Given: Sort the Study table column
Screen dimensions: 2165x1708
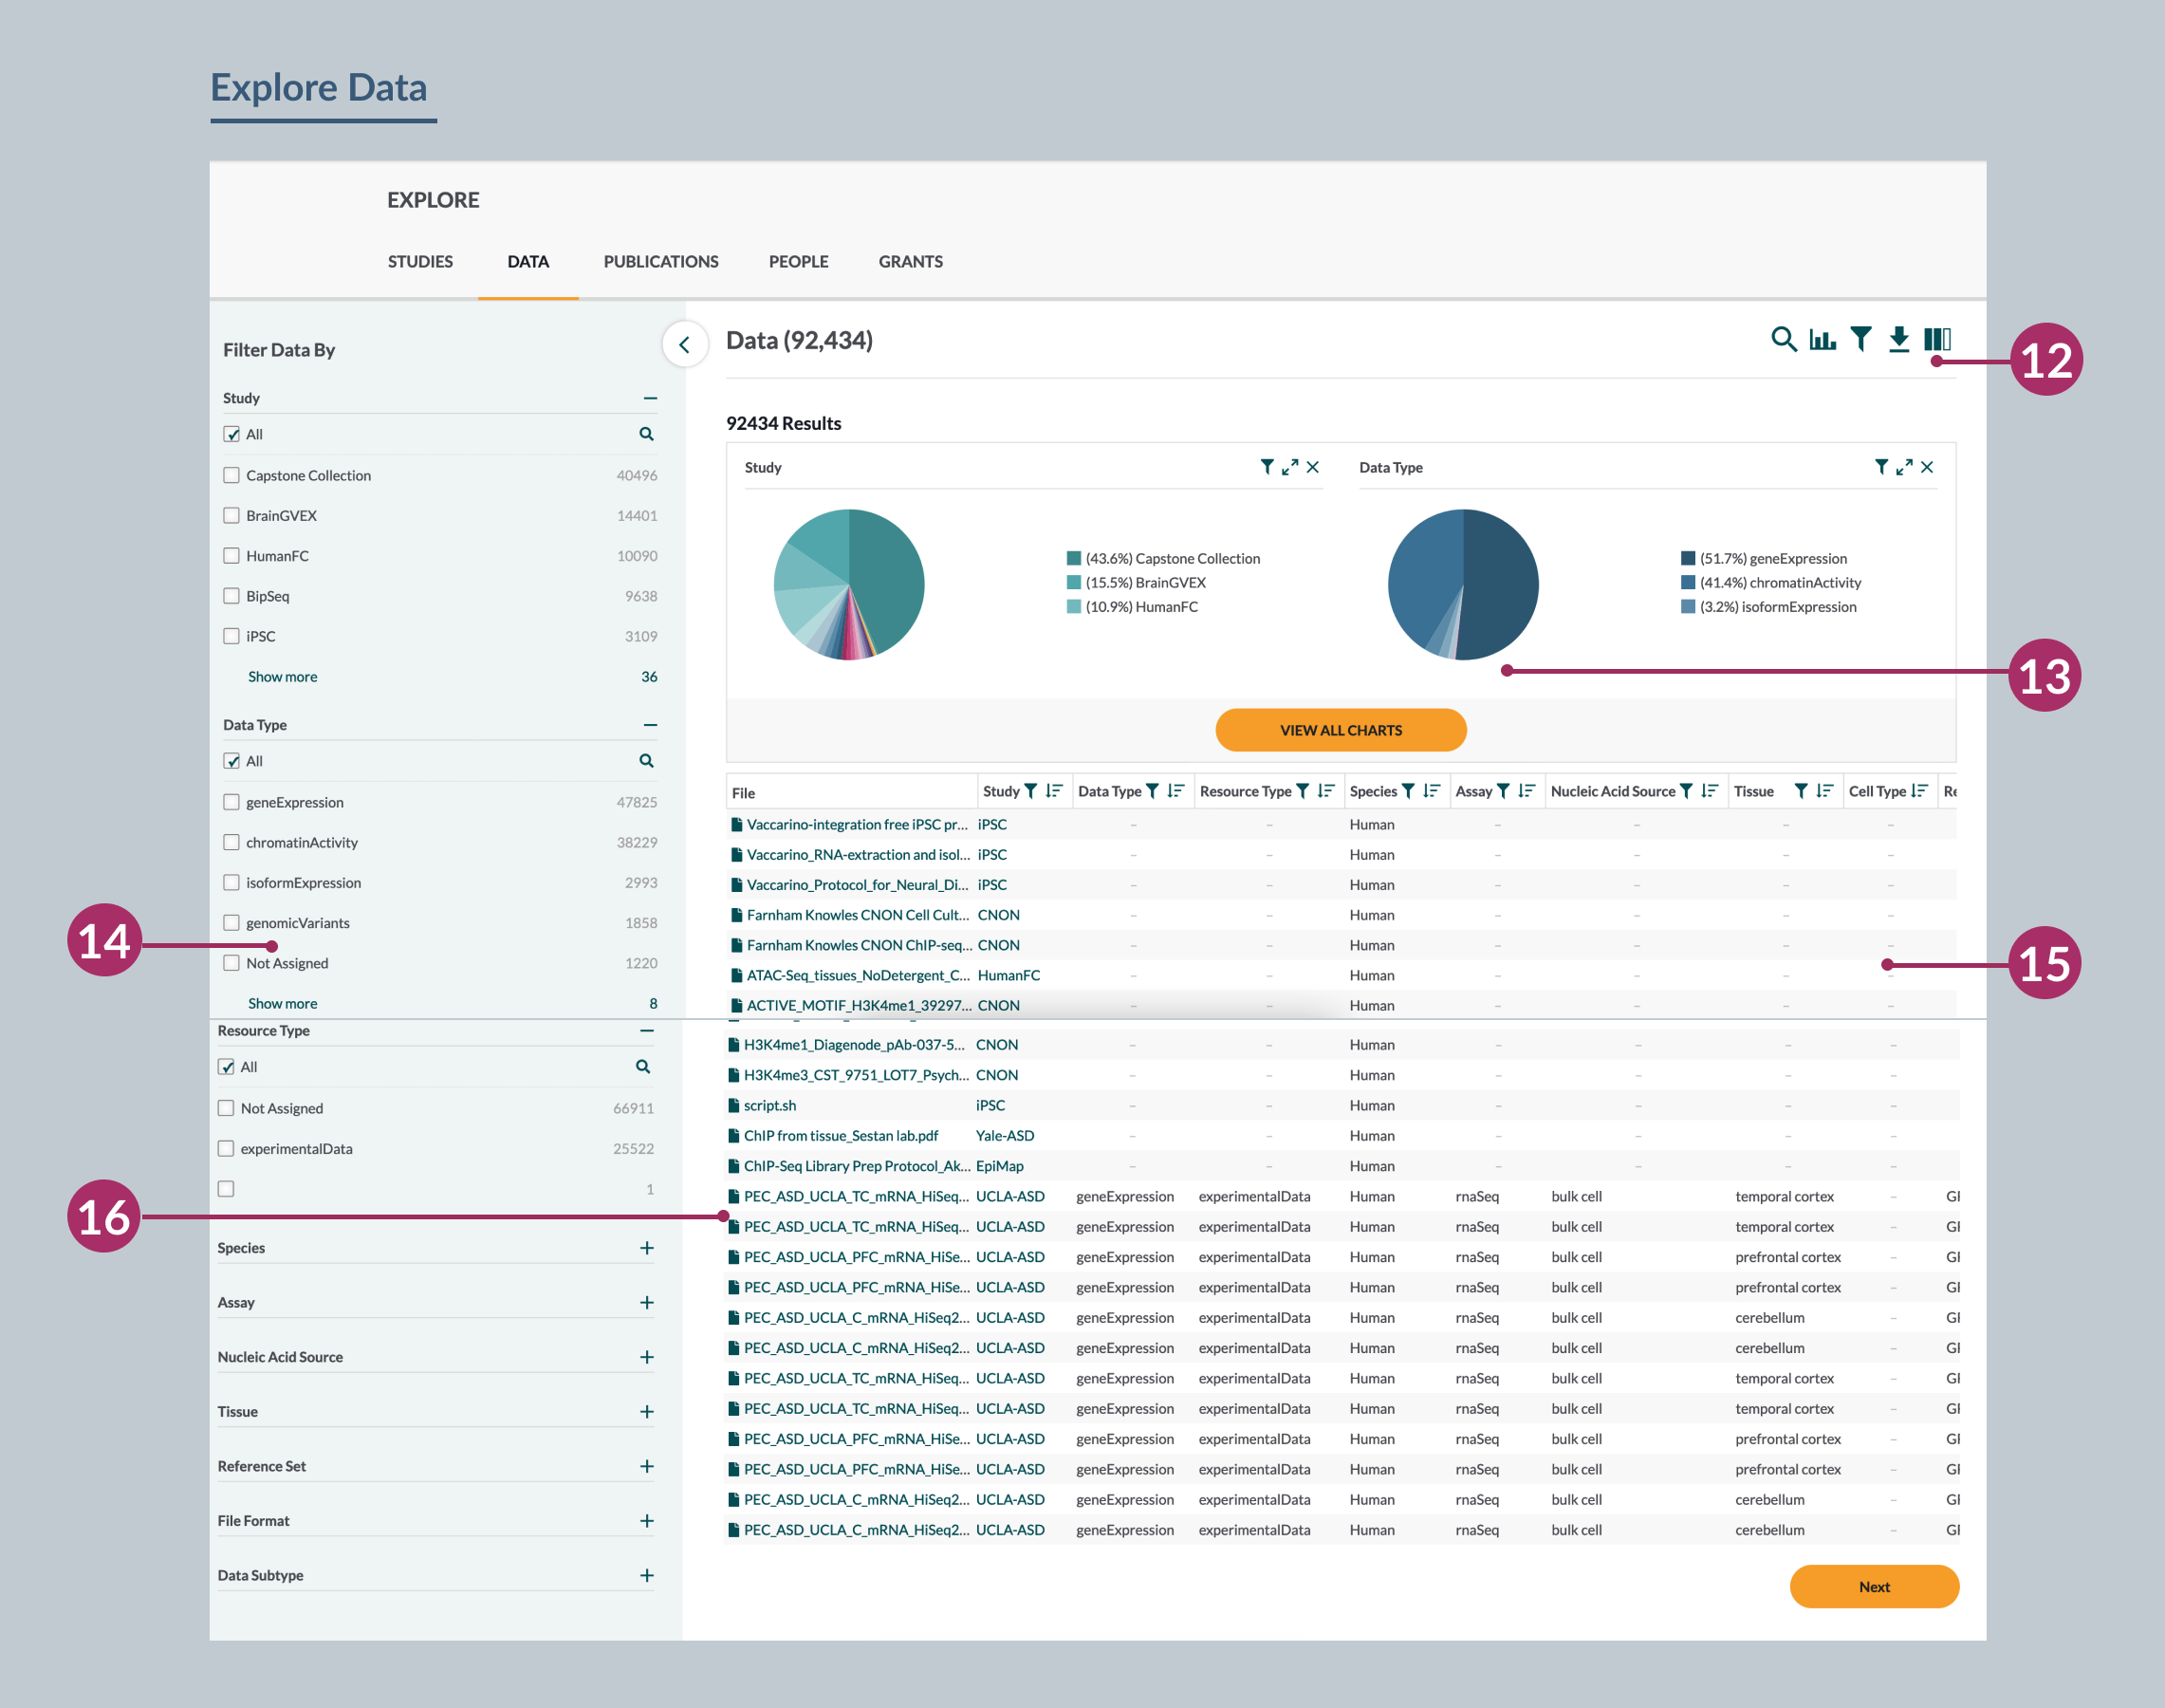Looking at the screenshot, I should click(1054, 791).
